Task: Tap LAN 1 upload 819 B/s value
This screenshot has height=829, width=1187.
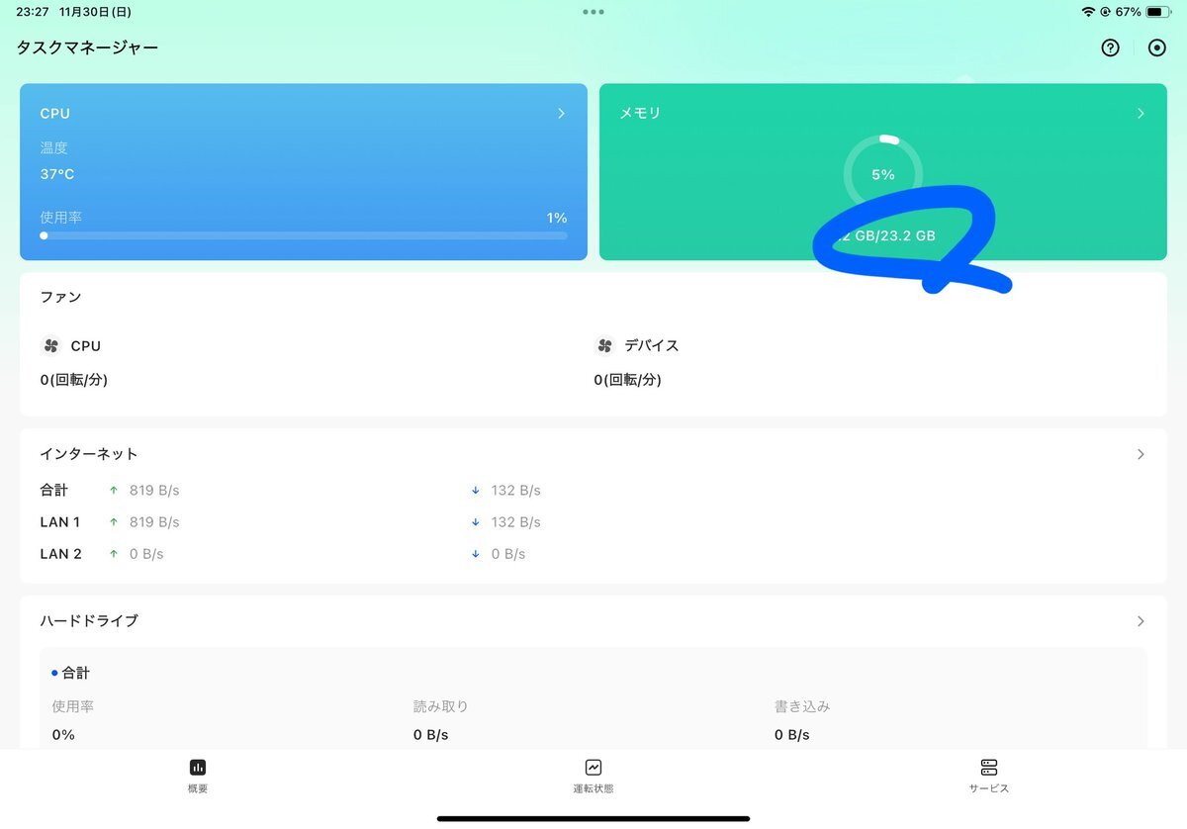Action: point(154,522)
